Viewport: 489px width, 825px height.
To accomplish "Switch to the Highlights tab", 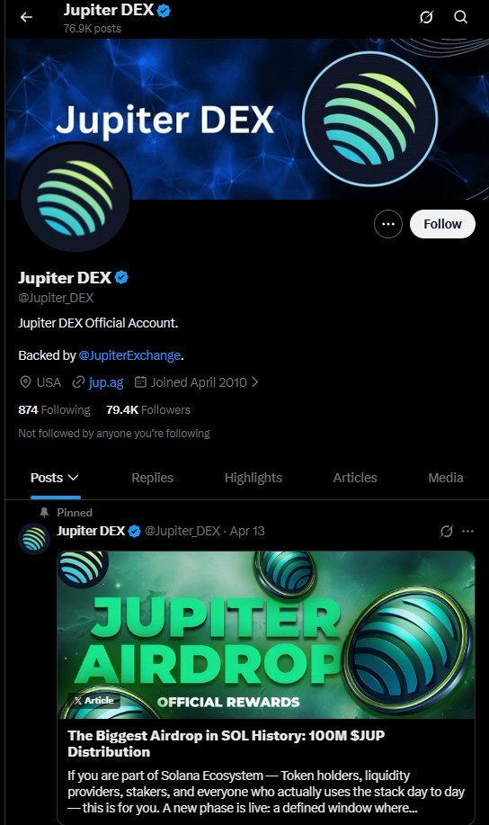I will click(253, 478).
